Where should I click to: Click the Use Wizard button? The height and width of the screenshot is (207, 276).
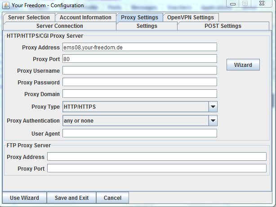coord(24,198)
